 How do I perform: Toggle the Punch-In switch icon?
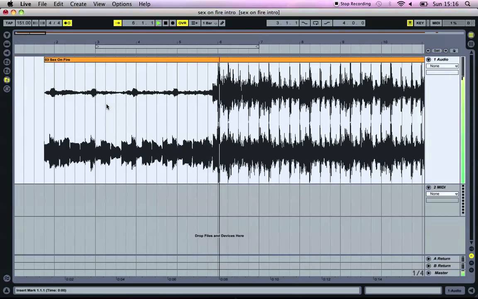point(305,23)
